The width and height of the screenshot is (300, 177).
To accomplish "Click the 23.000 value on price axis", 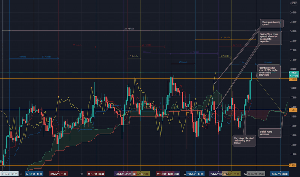I will tap(293, 41).
